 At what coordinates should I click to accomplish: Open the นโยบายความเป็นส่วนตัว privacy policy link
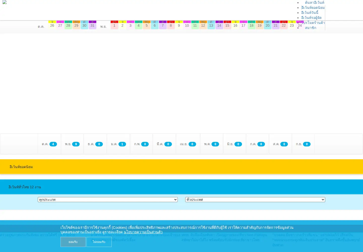click(x=143, y=232)
